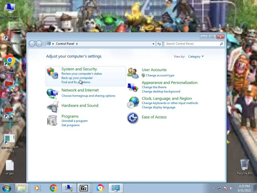Launch Windows Media Player from taskbar
Viewport: 257px width, 193px height.
(x=37, y=188)
